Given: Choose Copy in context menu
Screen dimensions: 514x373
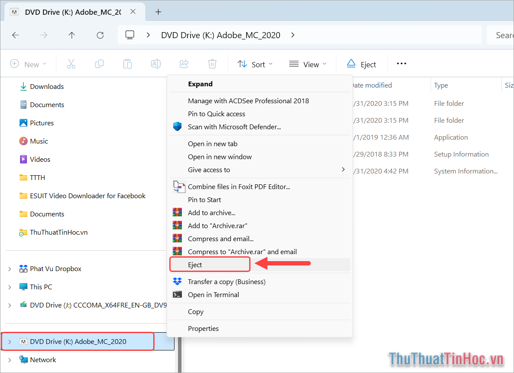Looking at the screenshot, I should [260, 312].
